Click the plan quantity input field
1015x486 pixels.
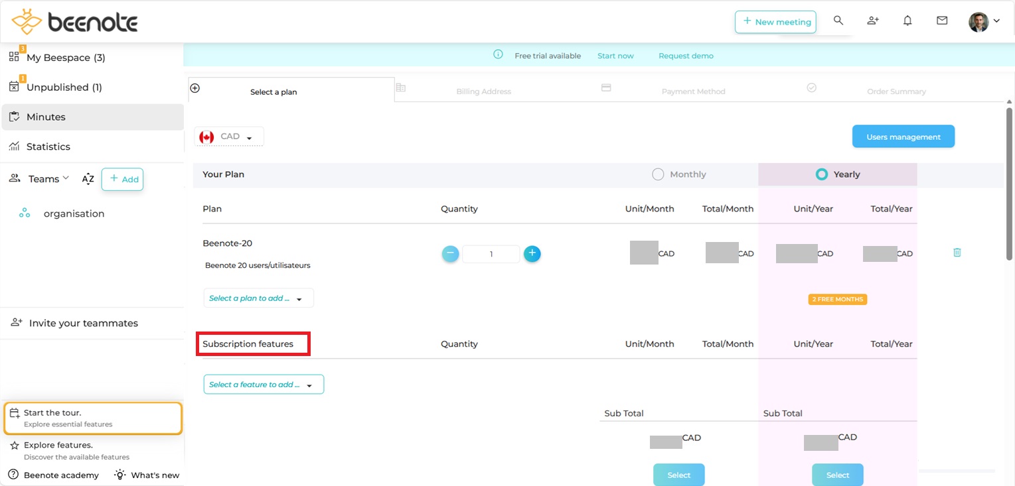pyautogui.click(x=491, y=254)
